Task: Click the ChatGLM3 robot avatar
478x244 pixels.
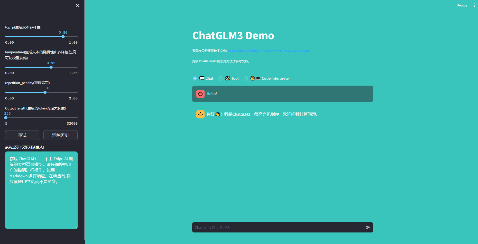Action: (x=200, y=114)
